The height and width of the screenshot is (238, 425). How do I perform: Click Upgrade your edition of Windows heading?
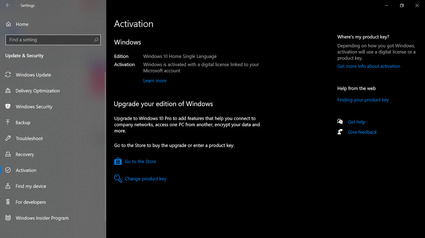tap(163, 104)
